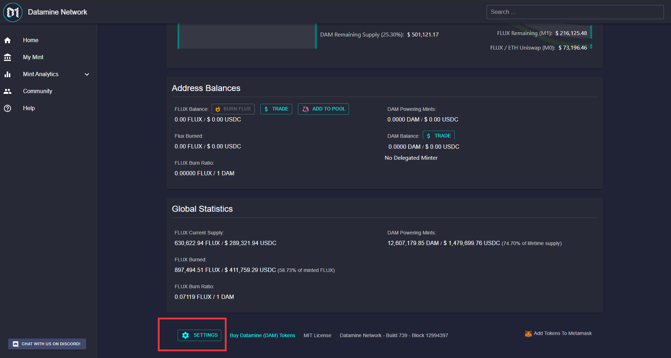Open the Home menu item
The height and width of the screenshot is (358, 671).
[x=48, y=40]
